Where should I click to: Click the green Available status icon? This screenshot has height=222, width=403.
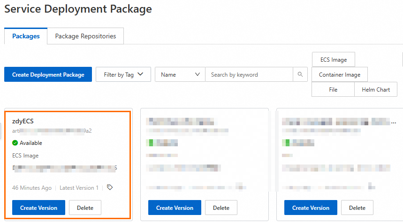click(15, 143)
